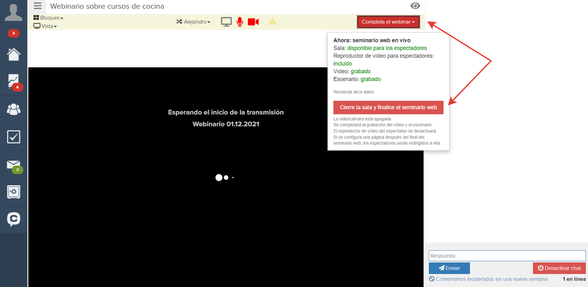This screenshot has width=588, height=287.
Task: Click the Completa el webinar dropdown button
Action: pos(389,22)
